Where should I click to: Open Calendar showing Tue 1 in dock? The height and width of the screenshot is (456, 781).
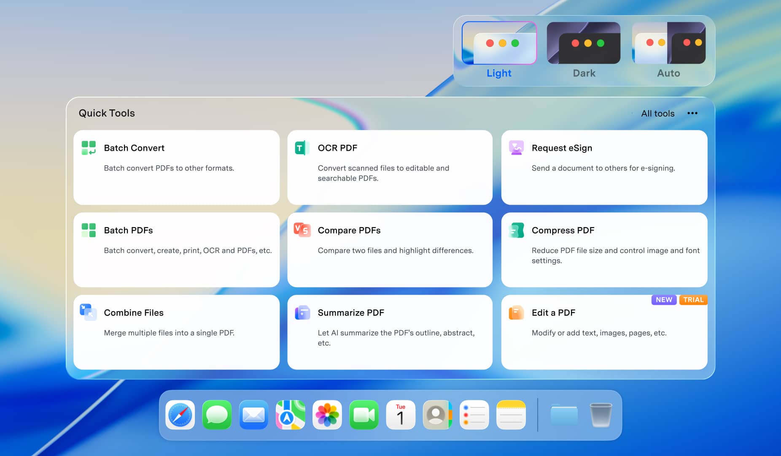(401, 415)
